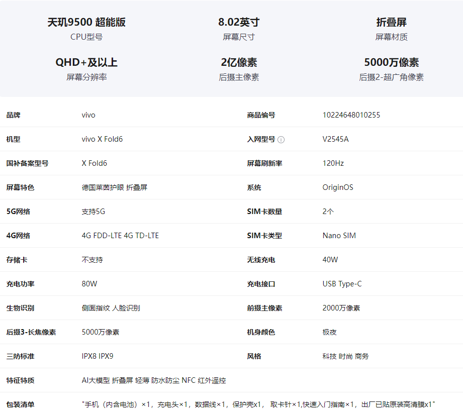Select the 天玑9500 超能版 CPU highlight
The image size is (463, 415).
[86, 29]
